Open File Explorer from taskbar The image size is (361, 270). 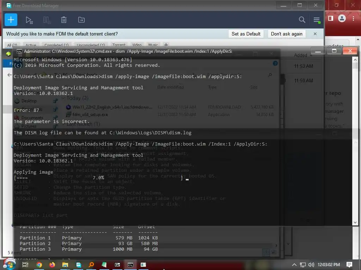65,265
